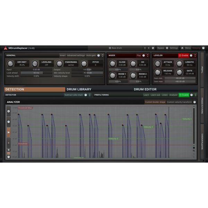Click the Room 2 knob

click(x=133, y=76)
